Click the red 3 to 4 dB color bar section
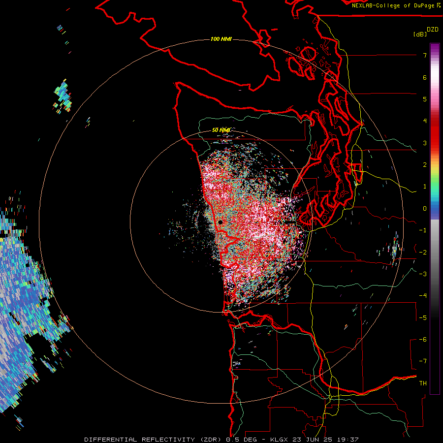The width and height of the screenshot is (443, 443). tap(435, 131)
